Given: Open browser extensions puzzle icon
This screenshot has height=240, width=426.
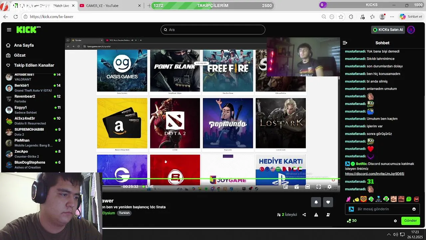Looking at the screenshot, I should tap(351, 17).
